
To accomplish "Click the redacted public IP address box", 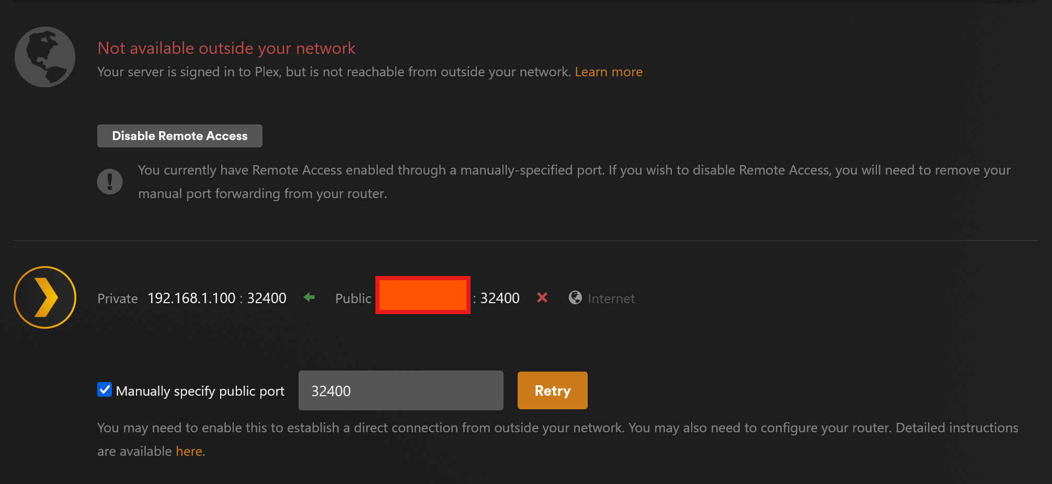I will (x=422, y=295).
